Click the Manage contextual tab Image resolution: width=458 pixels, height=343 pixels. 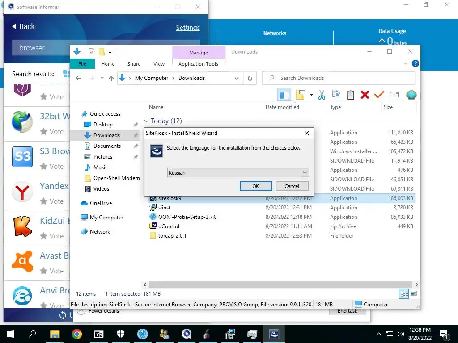coord(199,53)
